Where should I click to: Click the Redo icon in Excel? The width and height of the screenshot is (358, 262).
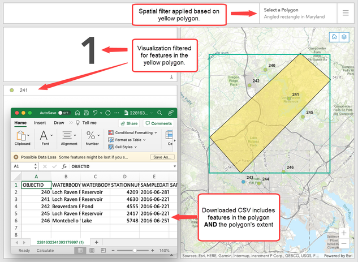[108, 113]
